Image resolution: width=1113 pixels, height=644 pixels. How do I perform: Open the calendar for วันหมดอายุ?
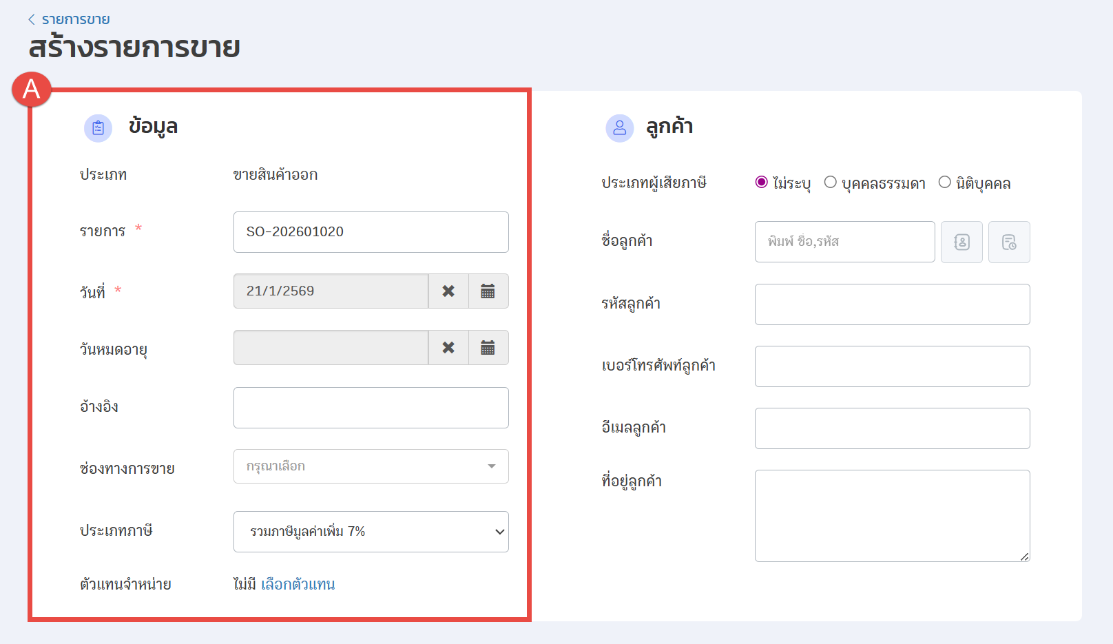click(x=488, y=348)
